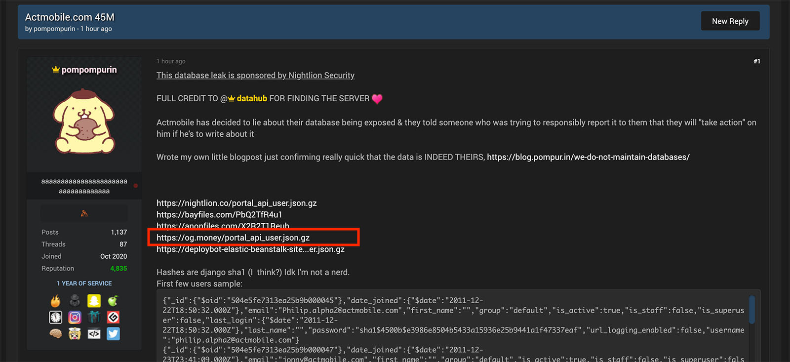
Task: Open the Nightlion Security sponsor link
Action: tap(255, 75)
